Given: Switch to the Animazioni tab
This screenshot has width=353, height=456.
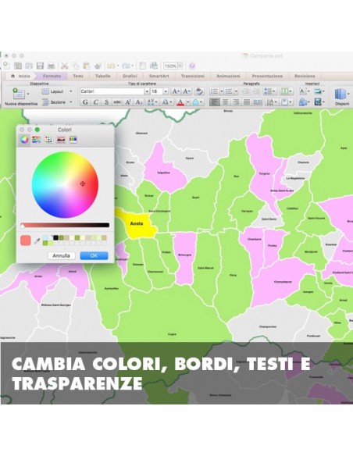Looking at the screenshot, I should click(x=228, y=76).
